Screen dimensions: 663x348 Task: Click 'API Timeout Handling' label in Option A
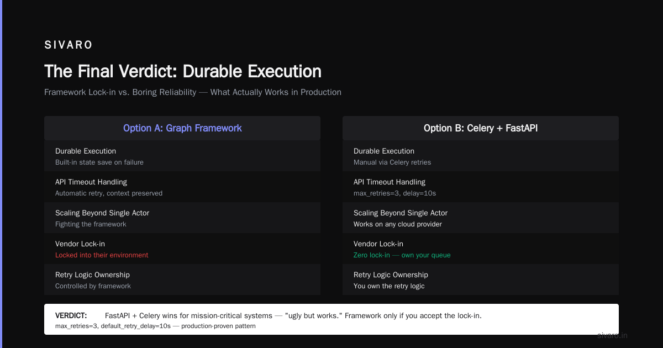coord(91,182)
